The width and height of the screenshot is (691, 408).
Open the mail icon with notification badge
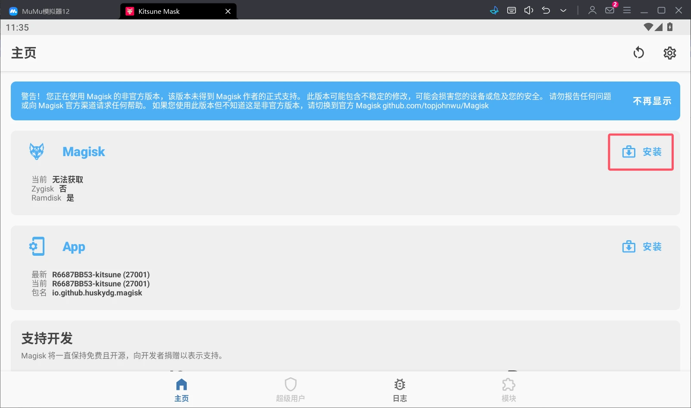(x=610, y=10)
